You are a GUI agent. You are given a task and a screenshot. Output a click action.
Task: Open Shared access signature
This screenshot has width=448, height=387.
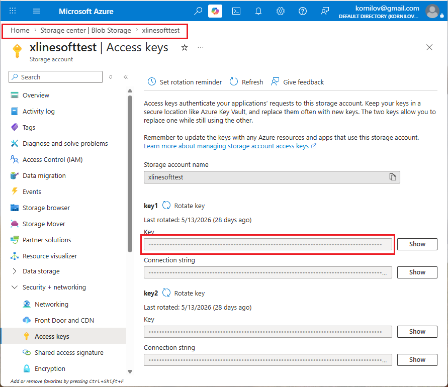tap(69, 352)
